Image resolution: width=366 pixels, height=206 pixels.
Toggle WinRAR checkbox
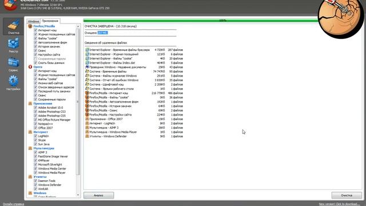click(35, 189)
